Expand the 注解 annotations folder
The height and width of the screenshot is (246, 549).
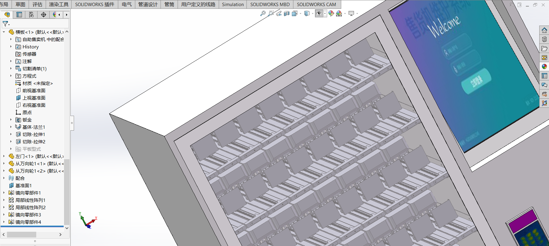(x=11, y=61)
